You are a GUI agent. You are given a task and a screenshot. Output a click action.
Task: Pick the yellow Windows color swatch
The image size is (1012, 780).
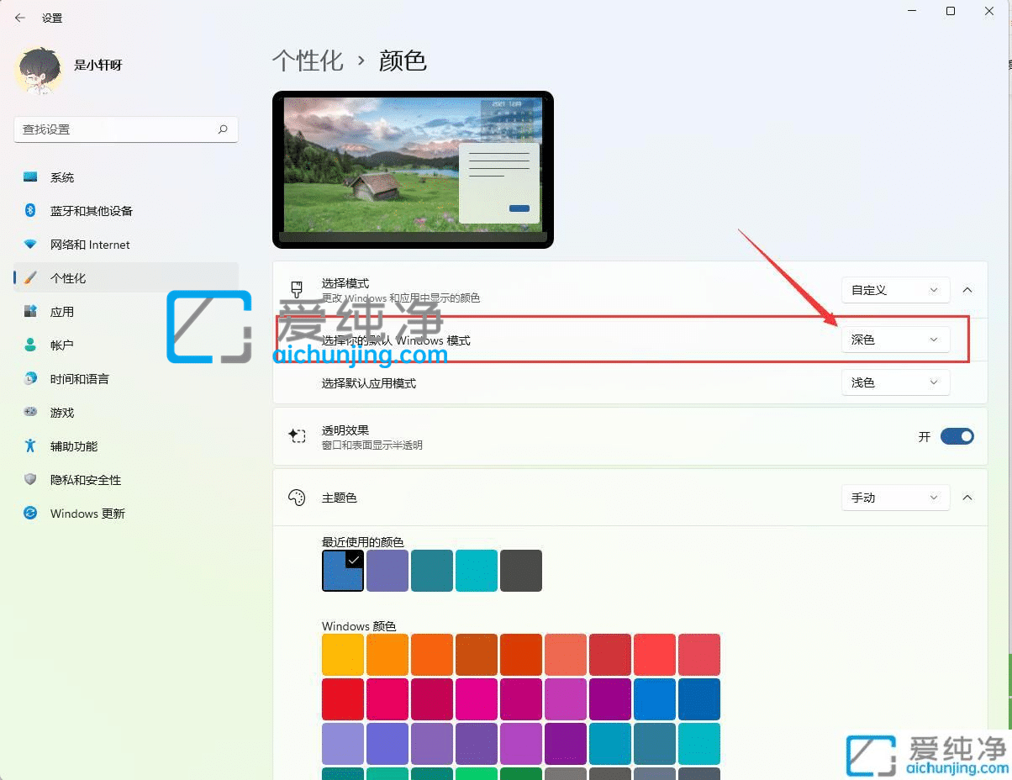coord(342,654)
